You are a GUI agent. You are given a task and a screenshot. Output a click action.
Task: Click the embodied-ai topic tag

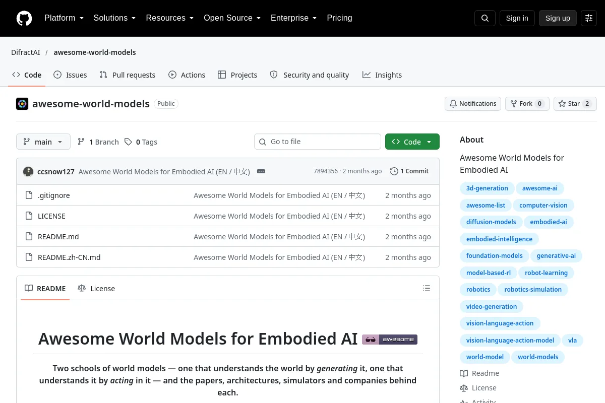click(549, 222)
